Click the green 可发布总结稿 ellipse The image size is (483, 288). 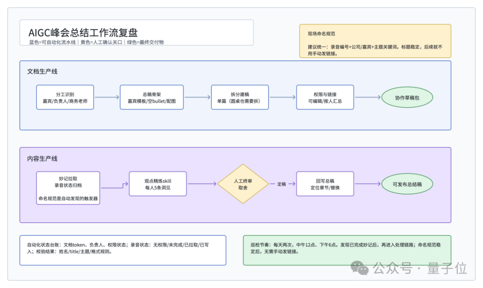[x=407, y=184]
